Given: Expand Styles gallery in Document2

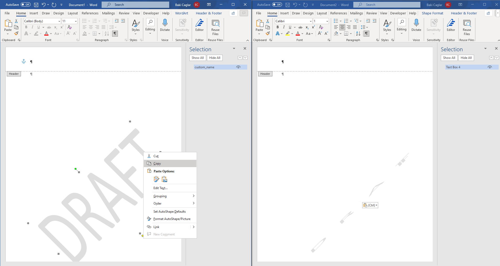Looking at the screenshot, I should tap(387, 27).
